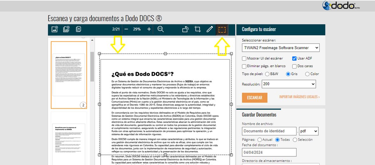The height and width of the screenshot is (165, 375).
Task: Open the pencil edit tool
Action: pyautogui.click(x=210, y=30)
